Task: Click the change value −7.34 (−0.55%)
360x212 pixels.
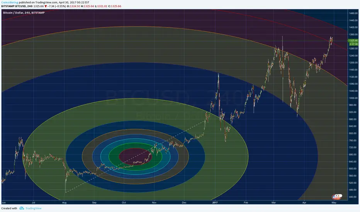Action: coord(57,6)
